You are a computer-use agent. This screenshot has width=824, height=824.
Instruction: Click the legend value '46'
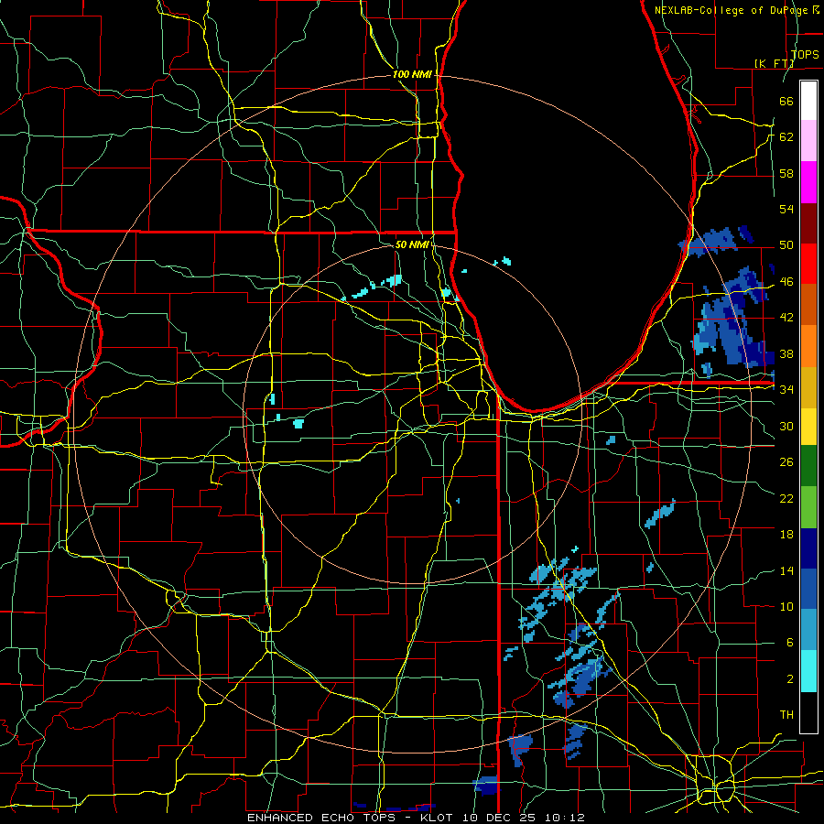tap(786, 281)
